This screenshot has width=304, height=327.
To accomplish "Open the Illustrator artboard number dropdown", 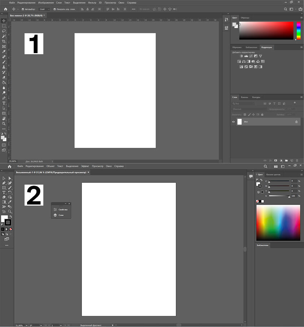I will [x=61, y=325].
